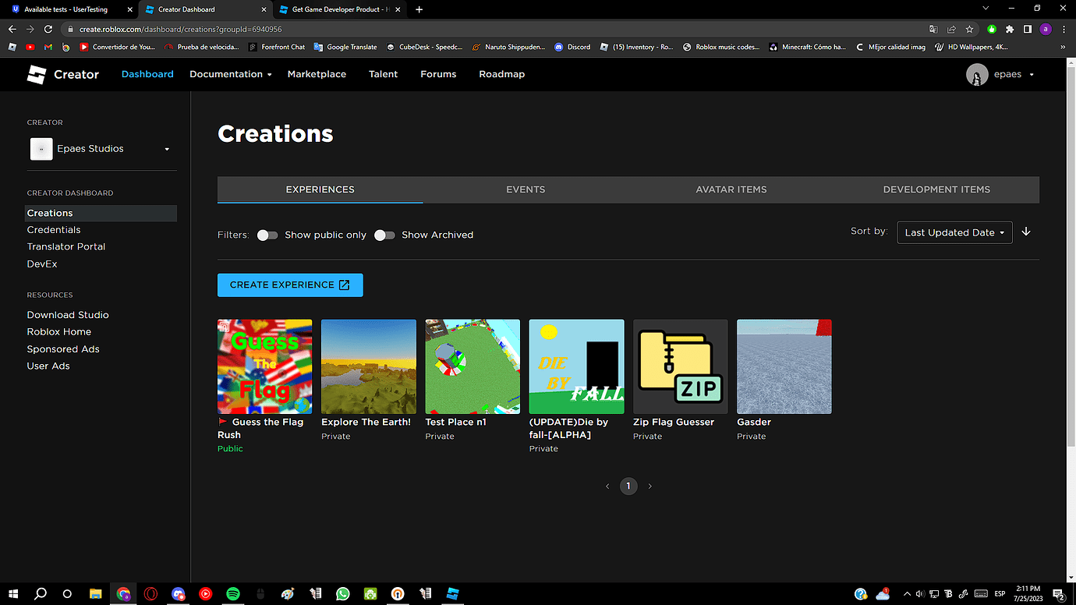Click the sort direction arrow icon

pyautogui.click(x=1026, y=232)
